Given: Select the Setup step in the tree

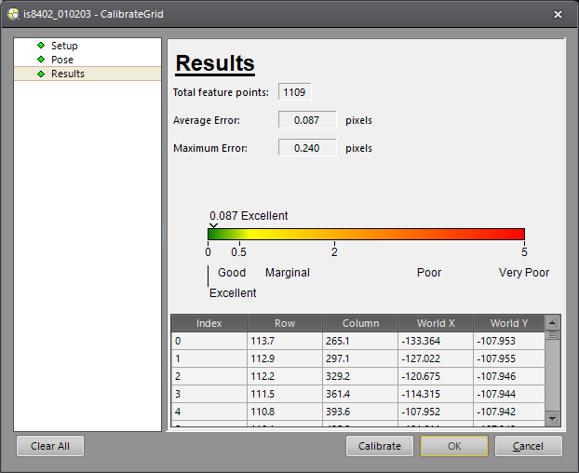Looking at the screenshot, I should [64, 46].
